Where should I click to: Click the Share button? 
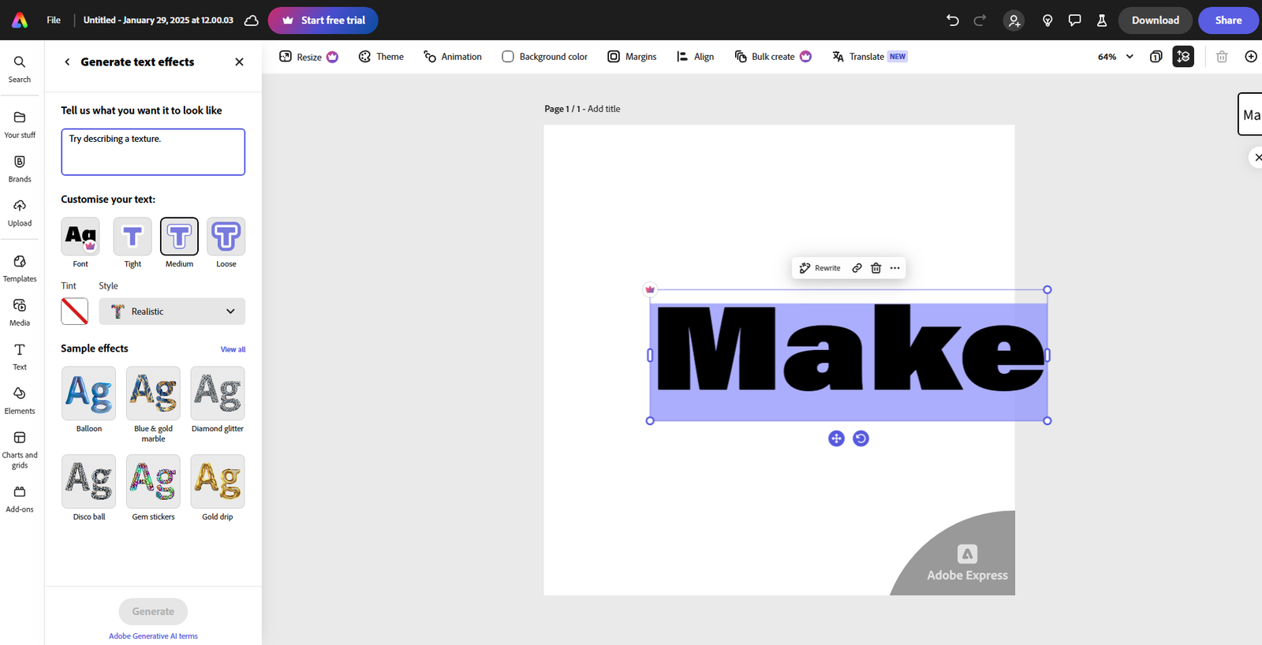click(x=1228, y=21)
